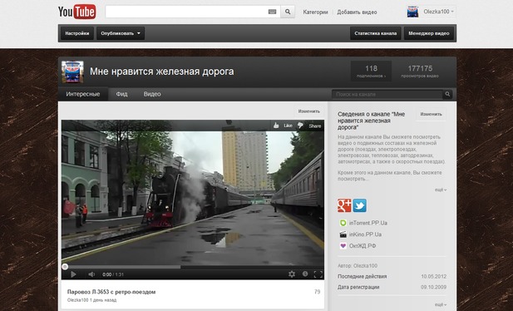
Task: Open player settings gear
Action: [x=292, y=274]
